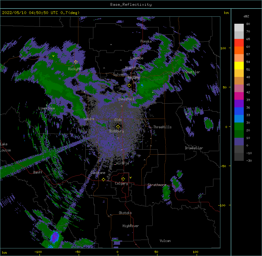Click the ThreeHills city label

(x=162, y=127)
